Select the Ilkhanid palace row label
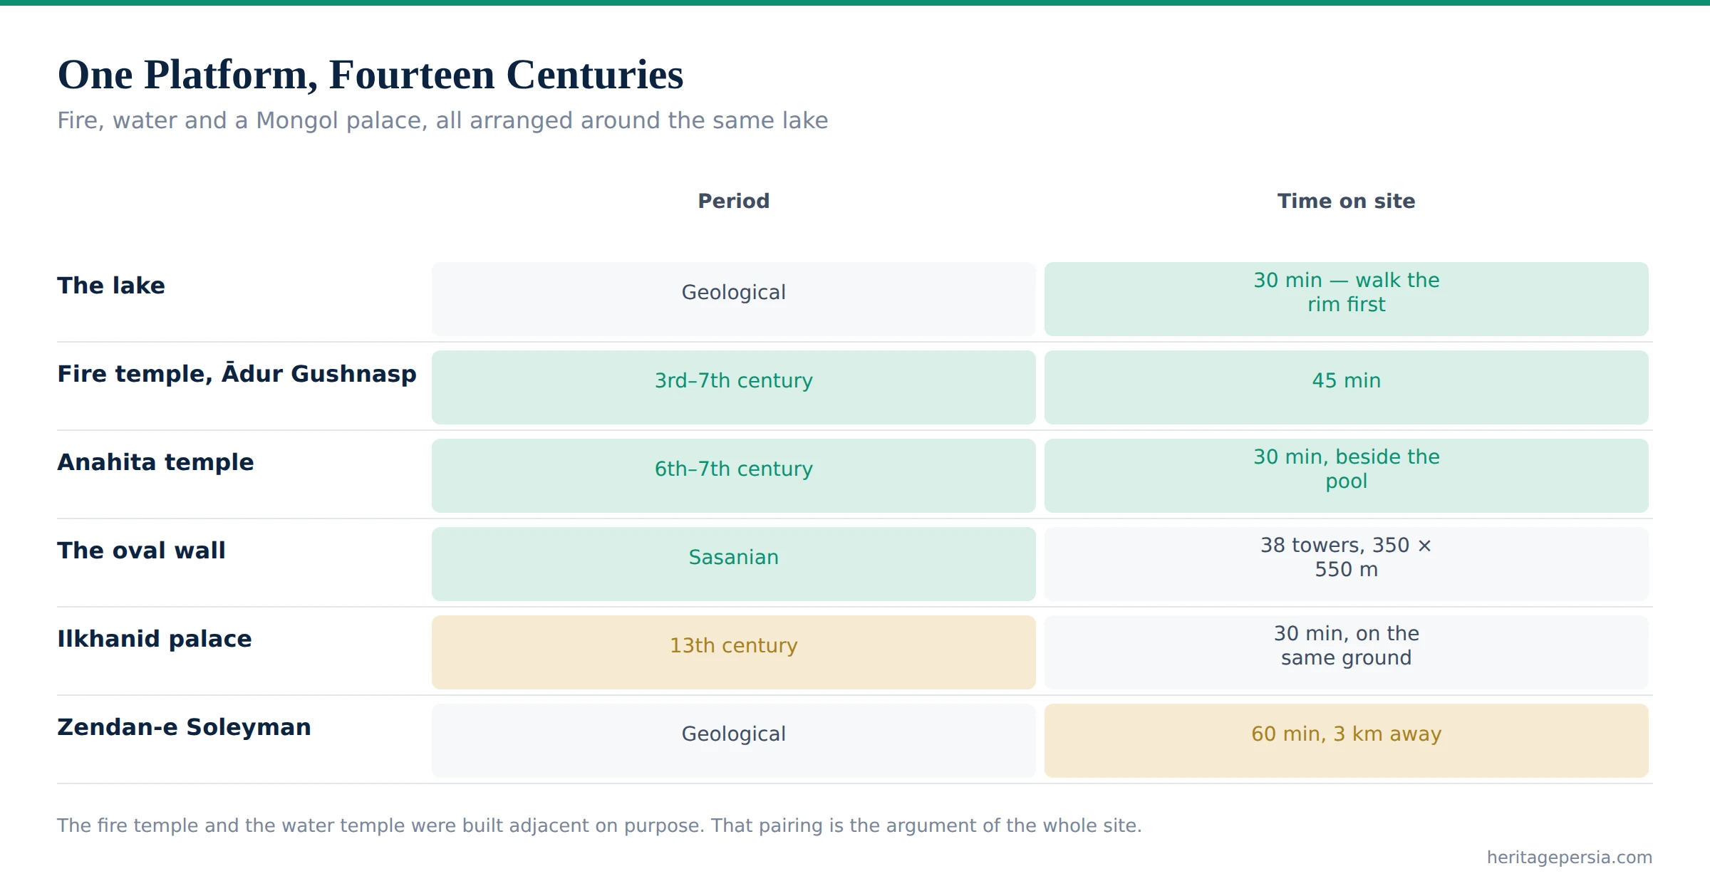The height and width of the screenshot is (886, 1710). pos(155,639)
